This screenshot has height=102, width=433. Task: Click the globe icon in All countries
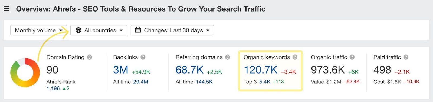point(78,30)
